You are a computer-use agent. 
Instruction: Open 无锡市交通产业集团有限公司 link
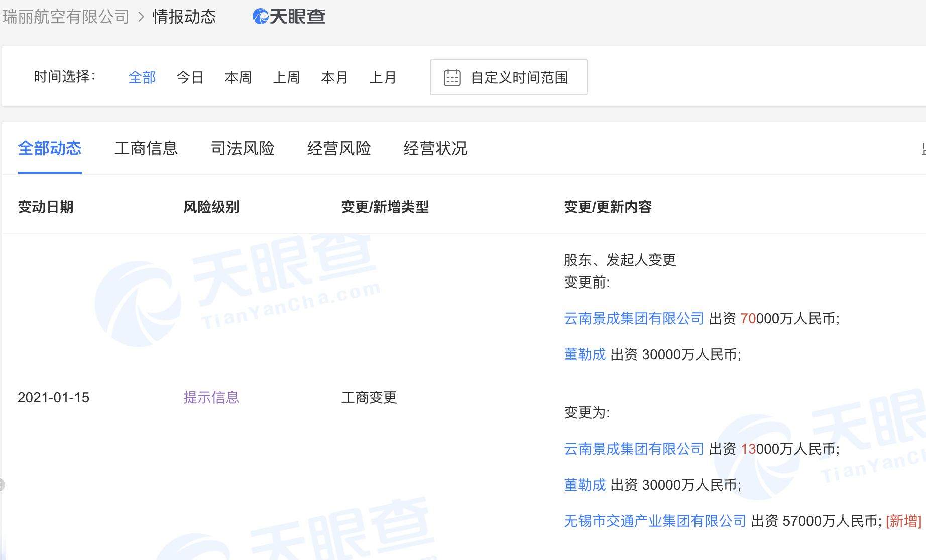655,521
